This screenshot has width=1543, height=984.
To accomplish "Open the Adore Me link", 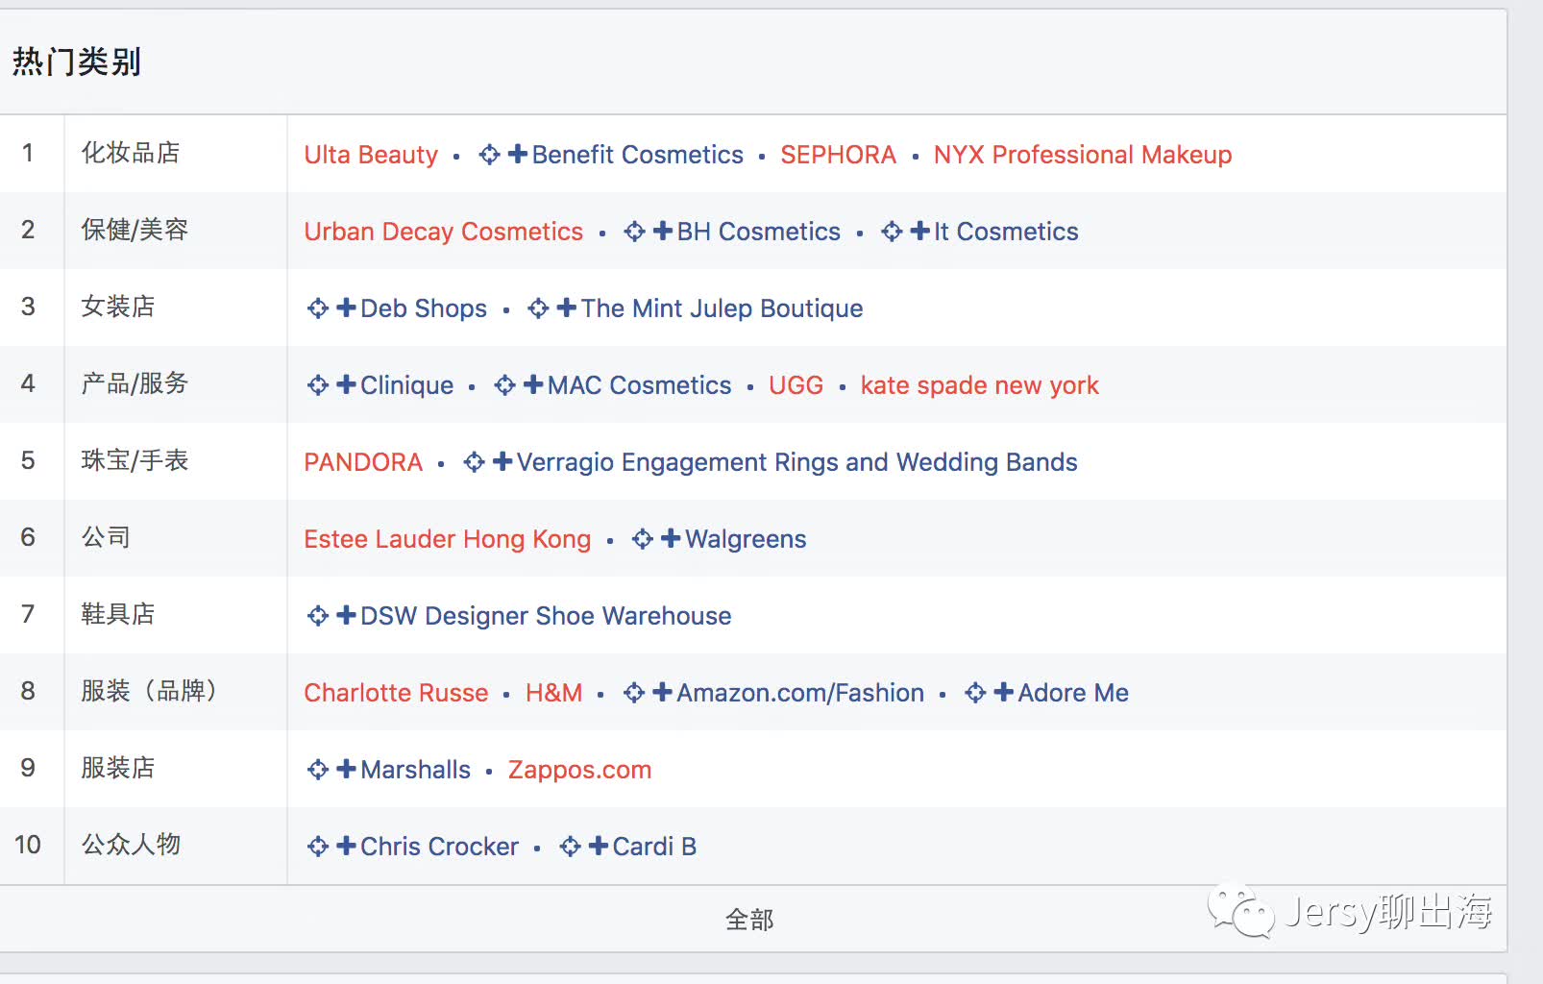I will pos(1073,693).
